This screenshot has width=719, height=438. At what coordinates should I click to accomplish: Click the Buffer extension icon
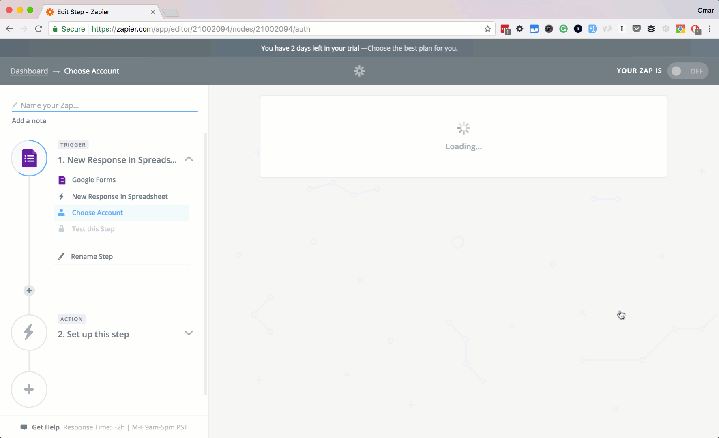(x=651, y=29)
